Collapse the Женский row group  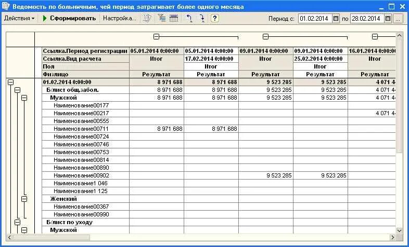(24, 199)
